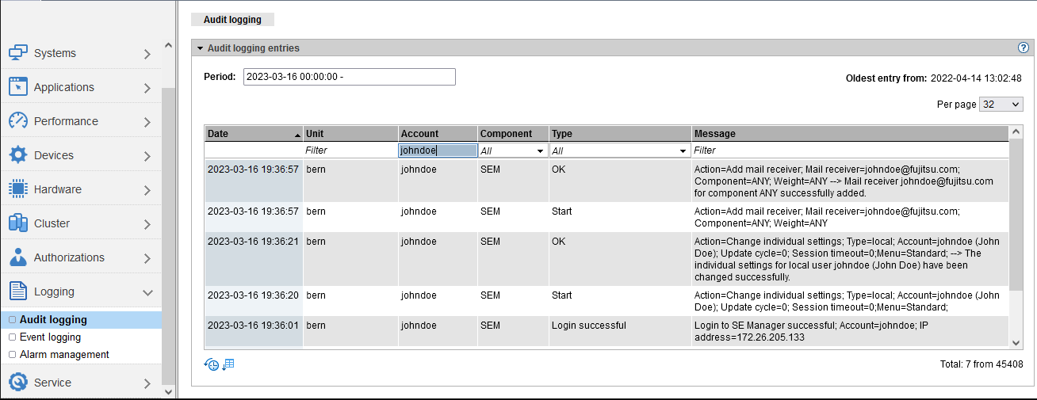Viewport: 1037px width, 400px height.
Task: Click the Service gear icon
Action: point(18,383)
